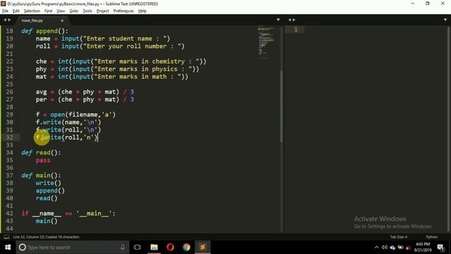Click the per assignment line
The width and height of the screenshot is (451, 254).
85,99
